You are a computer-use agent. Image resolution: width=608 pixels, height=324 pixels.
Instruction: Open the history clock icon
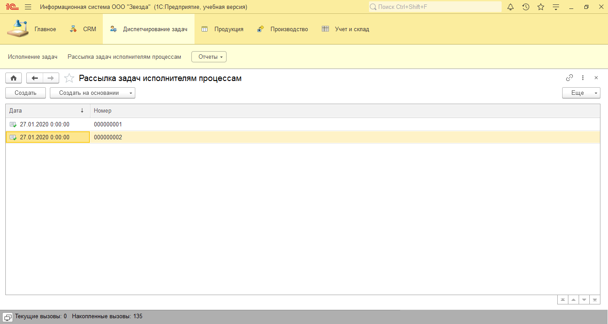[526, 7]
